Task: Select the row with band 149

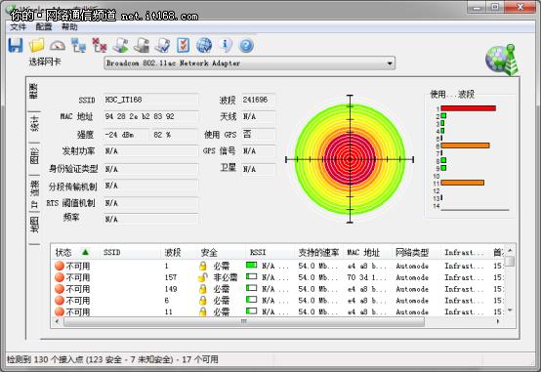Action: tap(278, 289)
